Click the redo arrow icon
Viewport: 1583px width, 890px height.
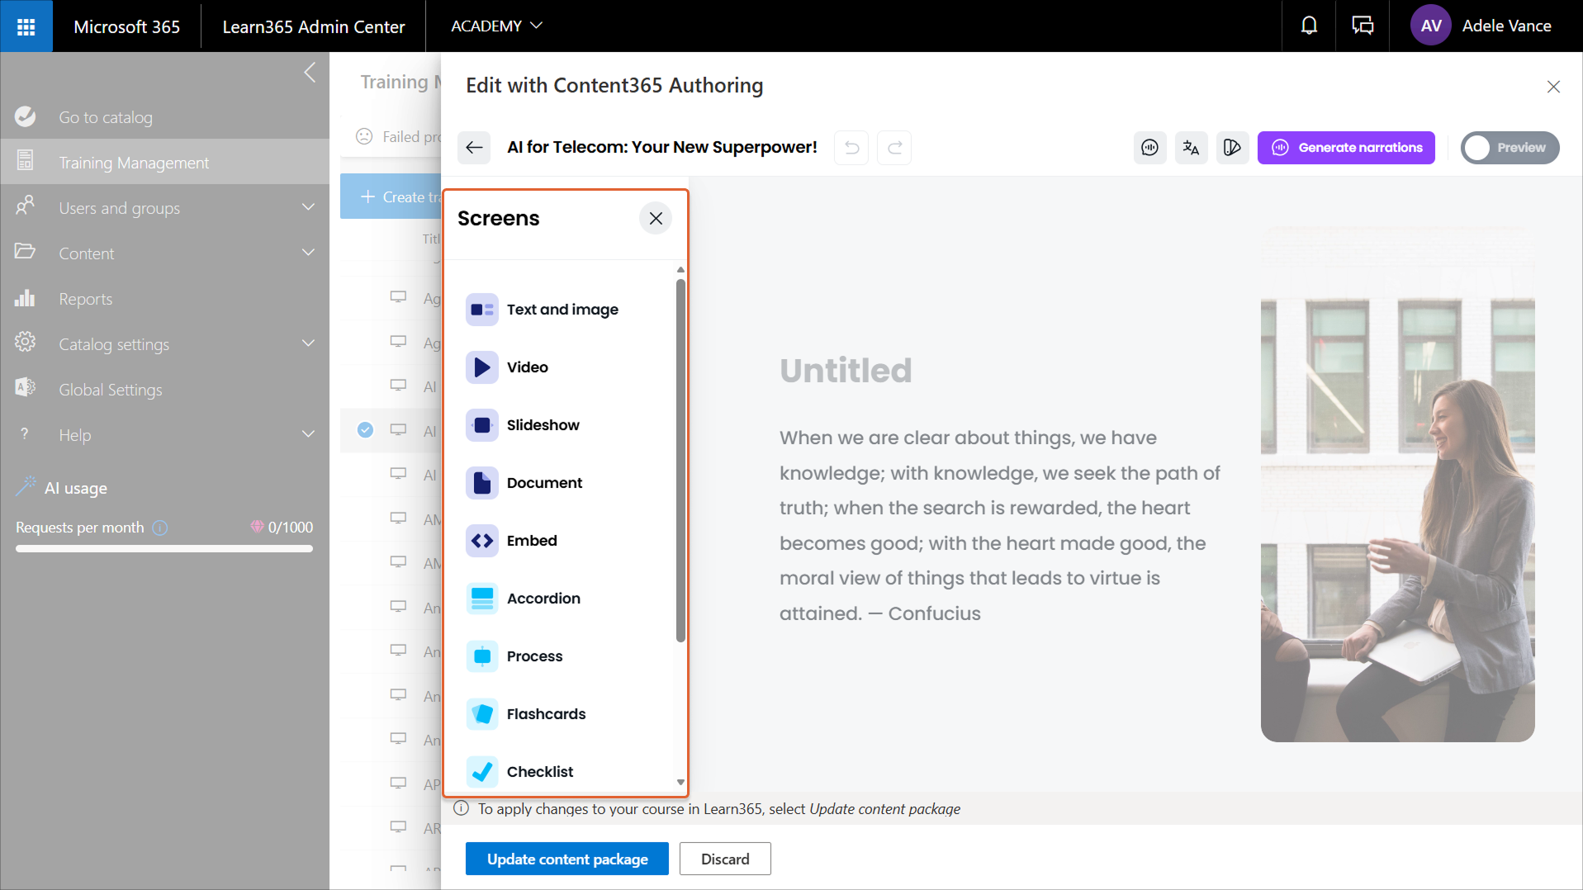point(894,148)
